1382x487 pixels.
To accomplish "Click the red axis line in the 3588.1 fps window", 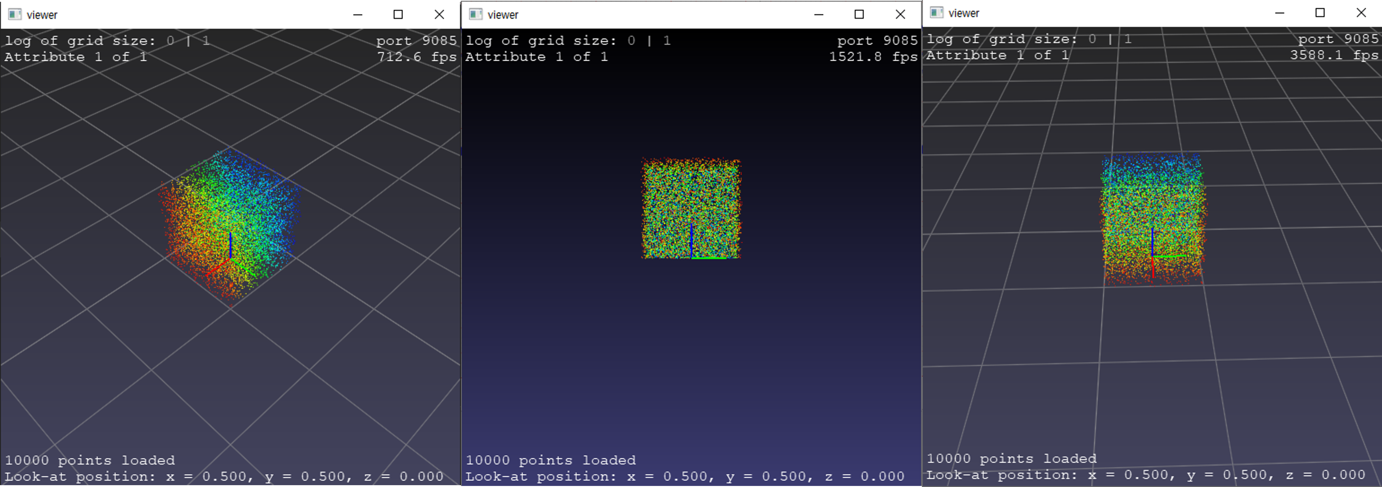I will [x=1153, y=267].
